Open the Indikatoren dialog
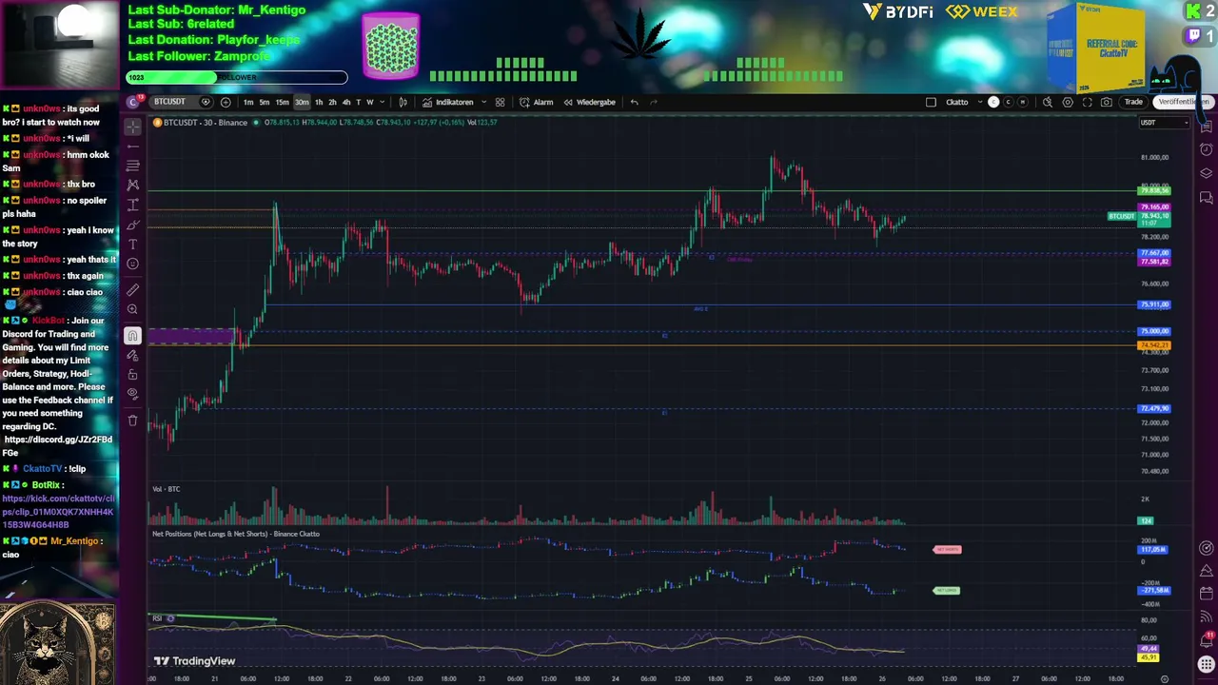Screen dimensions: 1218x685 point(448,102)
